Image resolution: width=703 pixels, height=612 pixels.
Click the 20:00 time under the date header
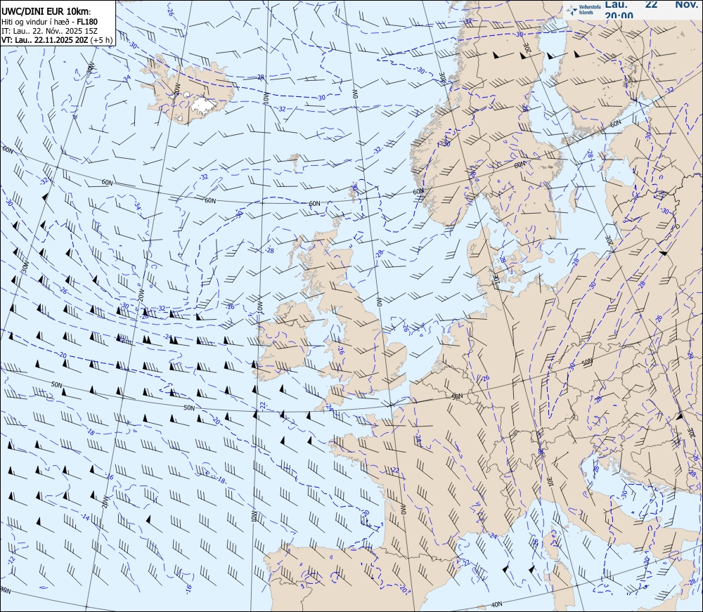619,15
